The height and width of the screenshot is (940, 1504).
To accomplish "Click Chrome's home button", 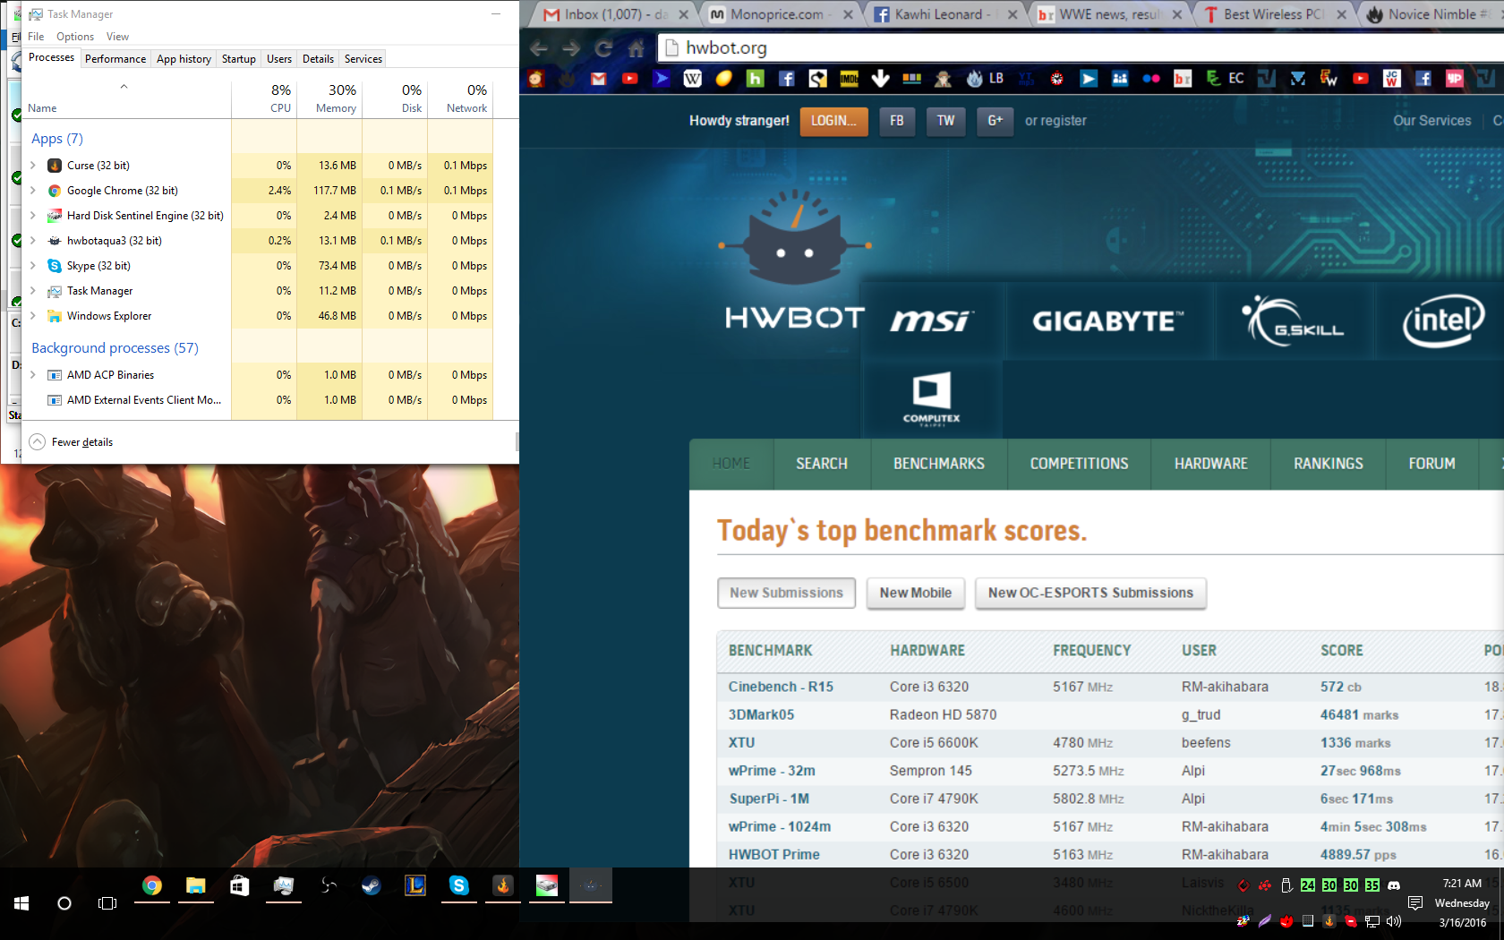I will 636,48.
